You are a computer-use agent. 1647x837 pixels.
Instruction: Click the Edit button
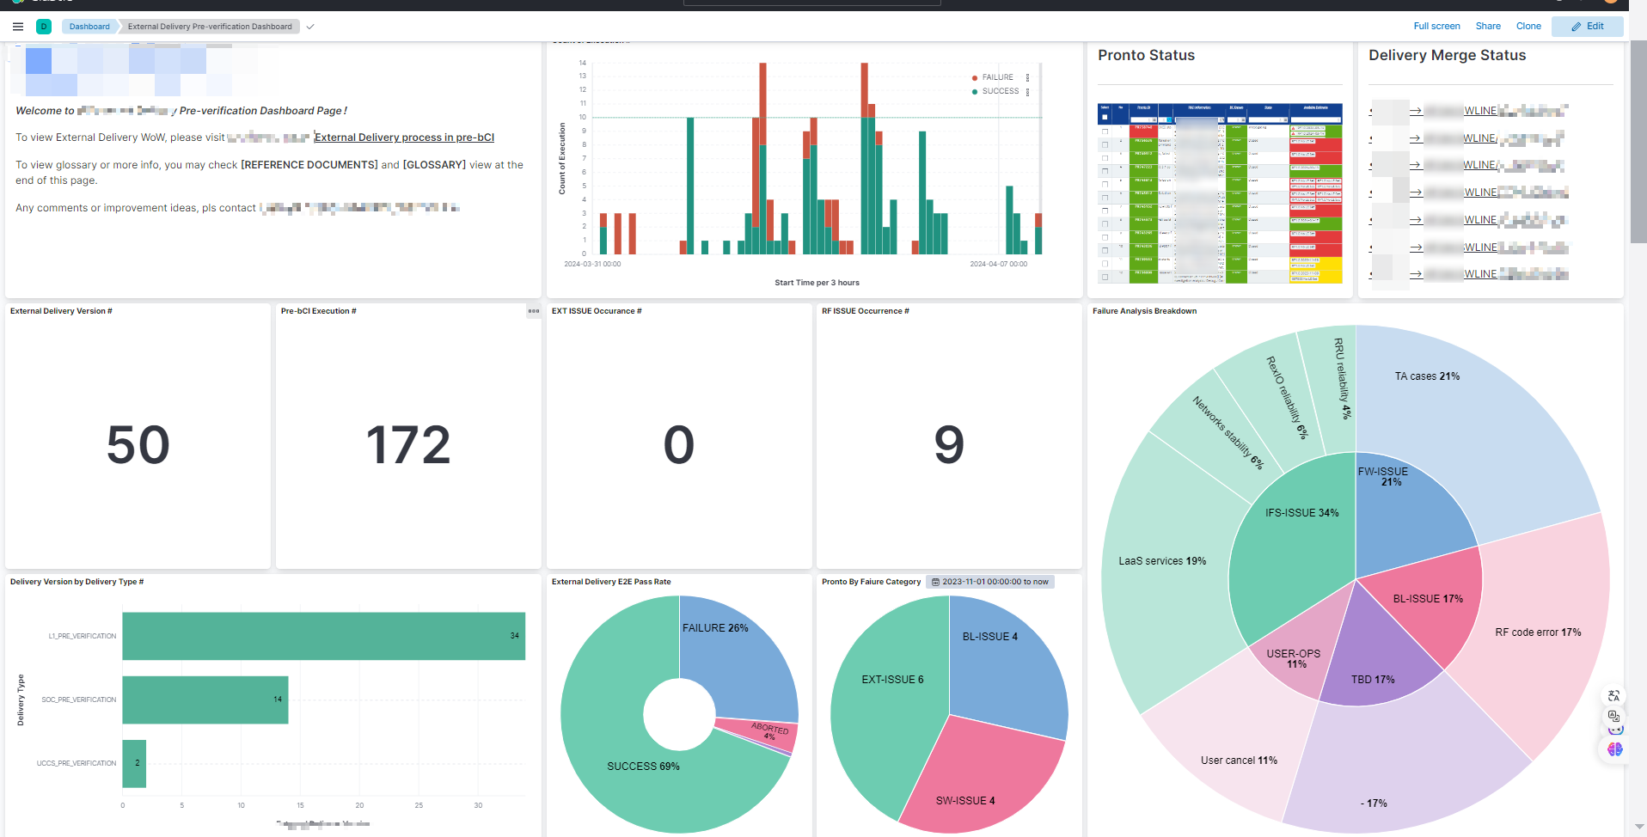[x=1587, y=27]
